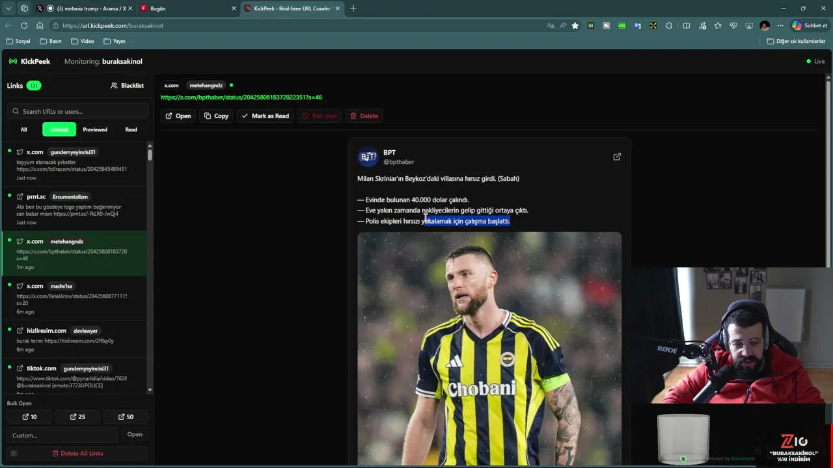Viewport: 833px width, 468px height.
Task: Copy the selected link URL
Action: click(x=216, y=116)
